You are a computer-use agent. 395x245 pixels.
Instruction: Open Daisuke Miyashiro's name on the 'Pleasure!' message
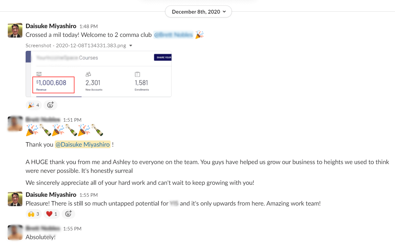click(x=51, y=195)
